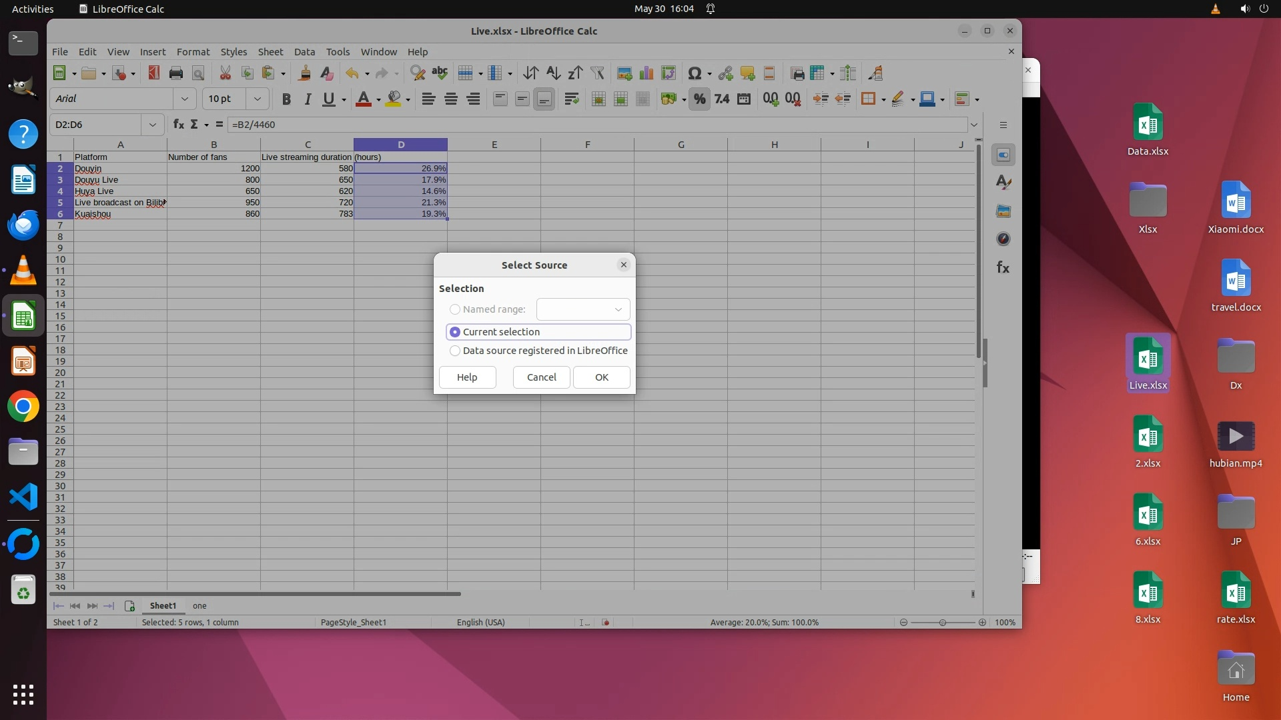Click Format as Percent icon
Viewport: 1281px width, 720px height.
(699, 99)
